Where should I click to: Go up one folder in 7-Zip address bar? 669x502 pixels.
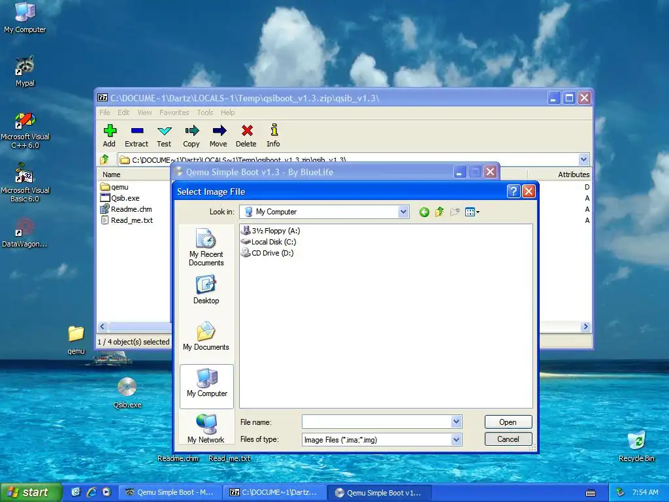(105, 159)
